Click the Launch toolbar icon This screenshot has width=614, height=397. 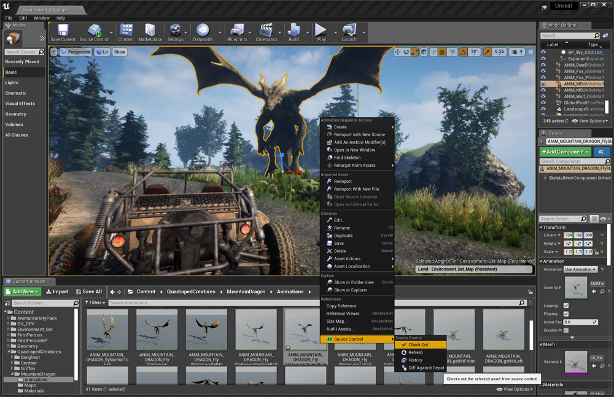tap(349, 33)
